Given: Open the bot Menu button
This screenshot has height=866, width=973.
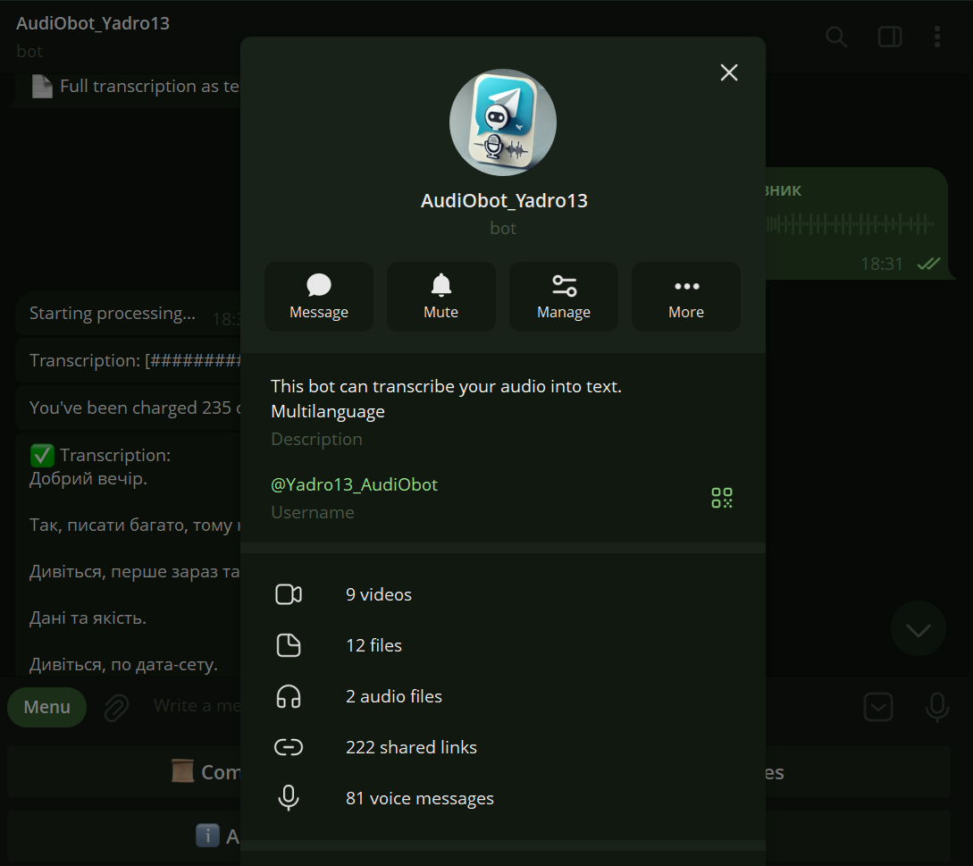Looking at the screenshot, I should 47,707.
